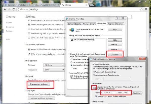Toggle 'Use a proxy server for this connection'
Viewport: 151px width, 104px height.
94,88
